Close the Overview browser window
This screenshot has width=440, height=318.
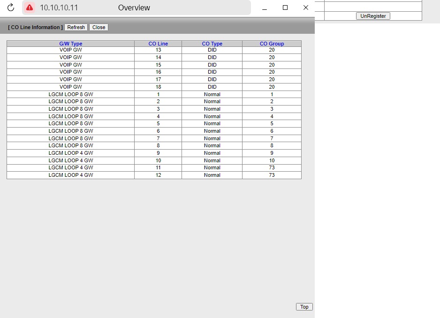306,8
